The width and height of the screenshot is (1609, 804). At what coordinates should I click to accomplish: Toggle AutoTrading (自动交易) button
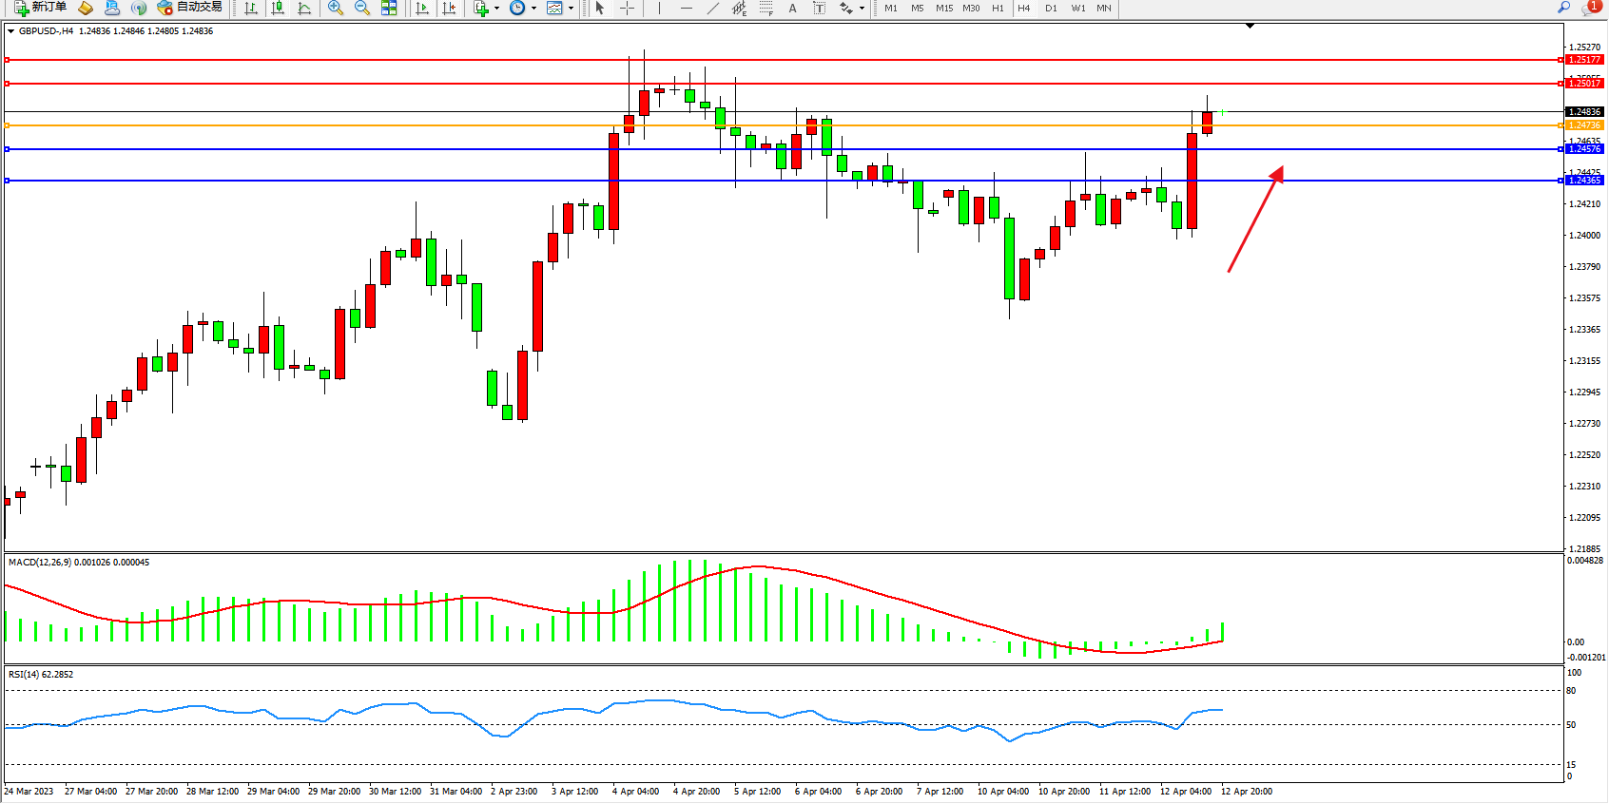click(x=190, y=8)
